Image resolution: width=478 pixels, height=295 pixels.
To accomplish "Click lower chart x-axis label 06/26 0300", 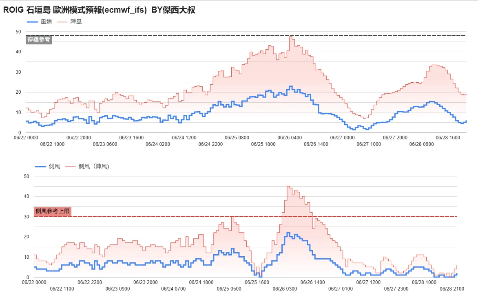I will tap(285, 288).
